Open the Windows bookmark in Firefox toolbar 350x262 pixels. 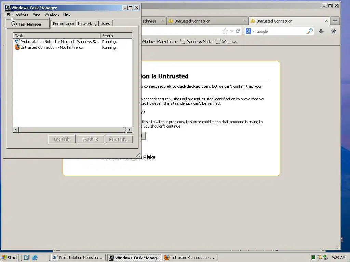(227, 42)
